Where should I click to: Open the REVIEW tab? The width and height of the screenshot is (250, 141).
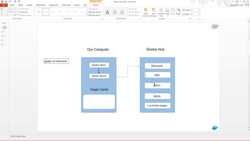coord(77,5)
